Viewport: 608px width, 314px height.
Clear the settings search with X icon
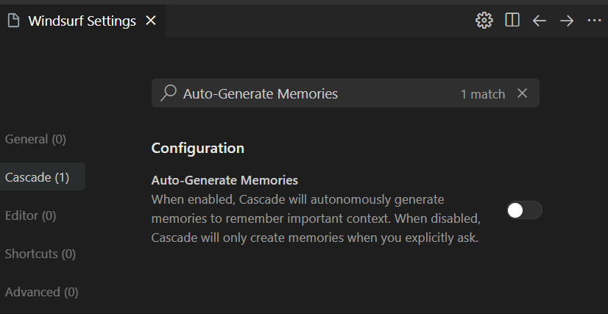click(523, 93)
